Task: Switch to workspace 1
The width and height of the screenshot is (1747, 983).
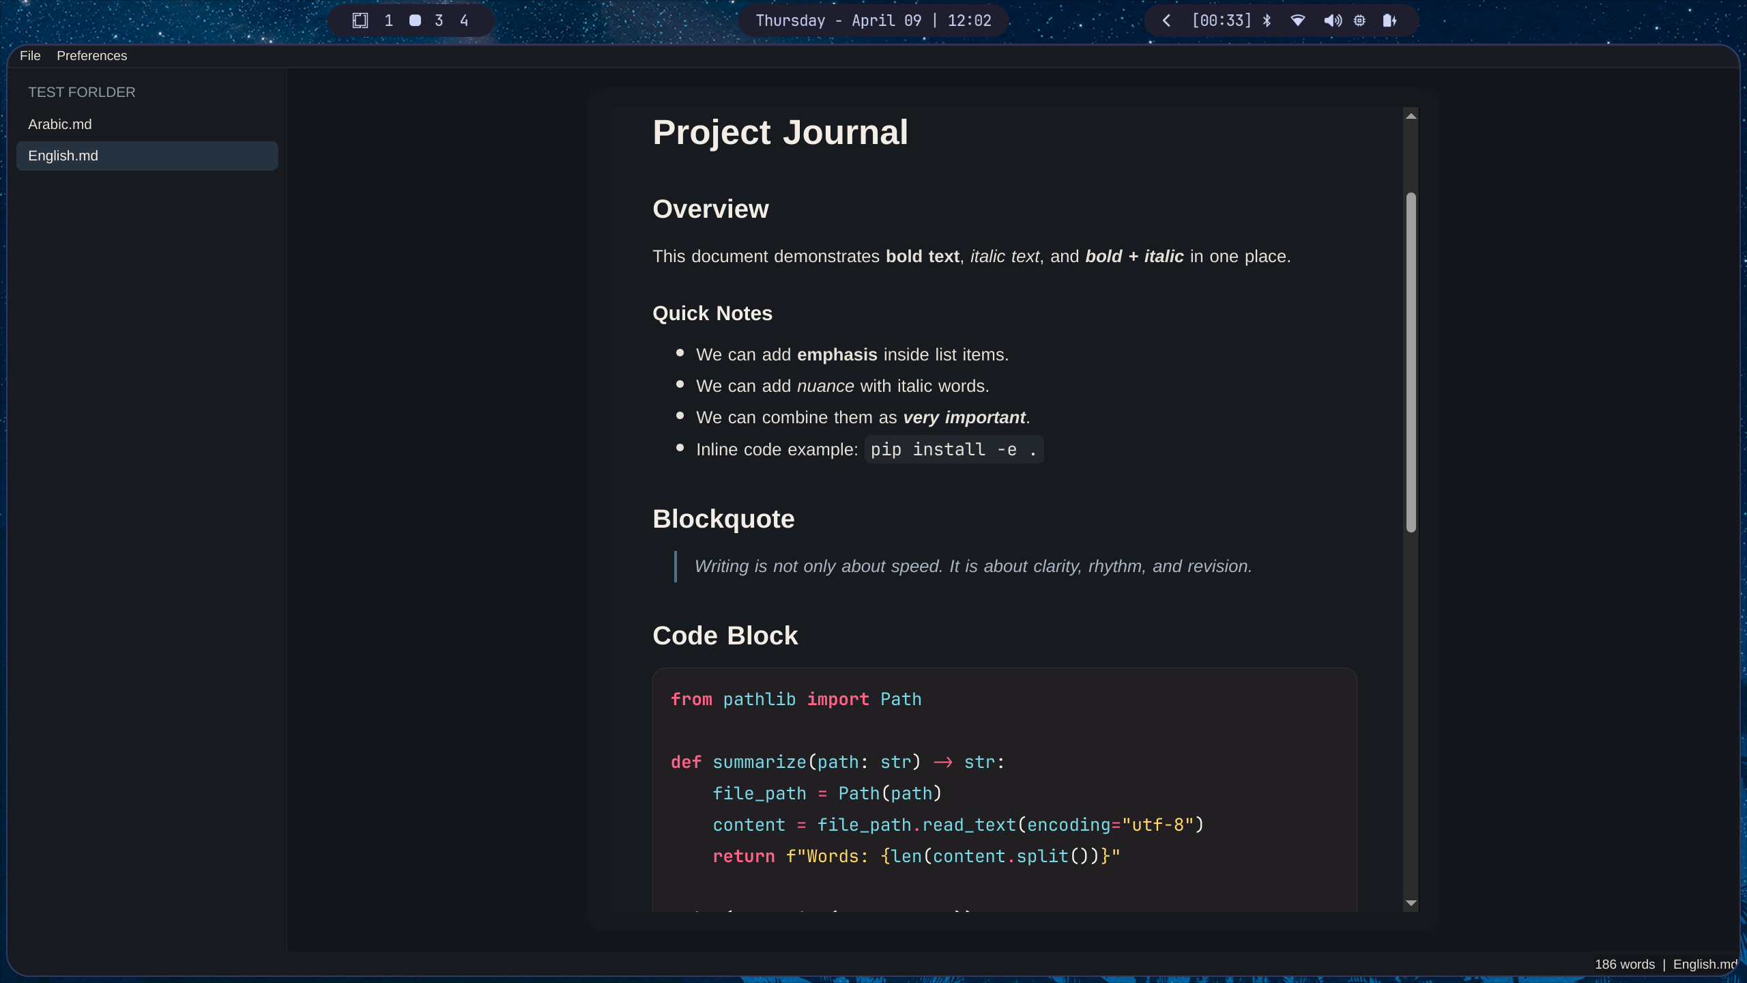Action: [388, 20]
